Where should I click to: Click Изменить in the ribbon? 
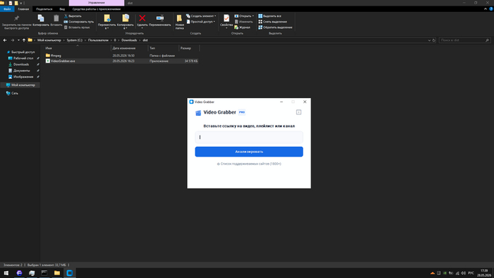point(243,22)
